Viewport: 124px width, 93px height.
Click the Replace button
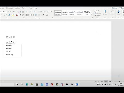pos(98,13)
